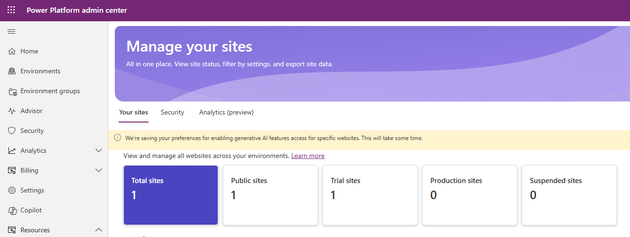The height and width of the screenshot is (237, 630).
Task: Select the Public sites card
Action: (x=270, y=195)
